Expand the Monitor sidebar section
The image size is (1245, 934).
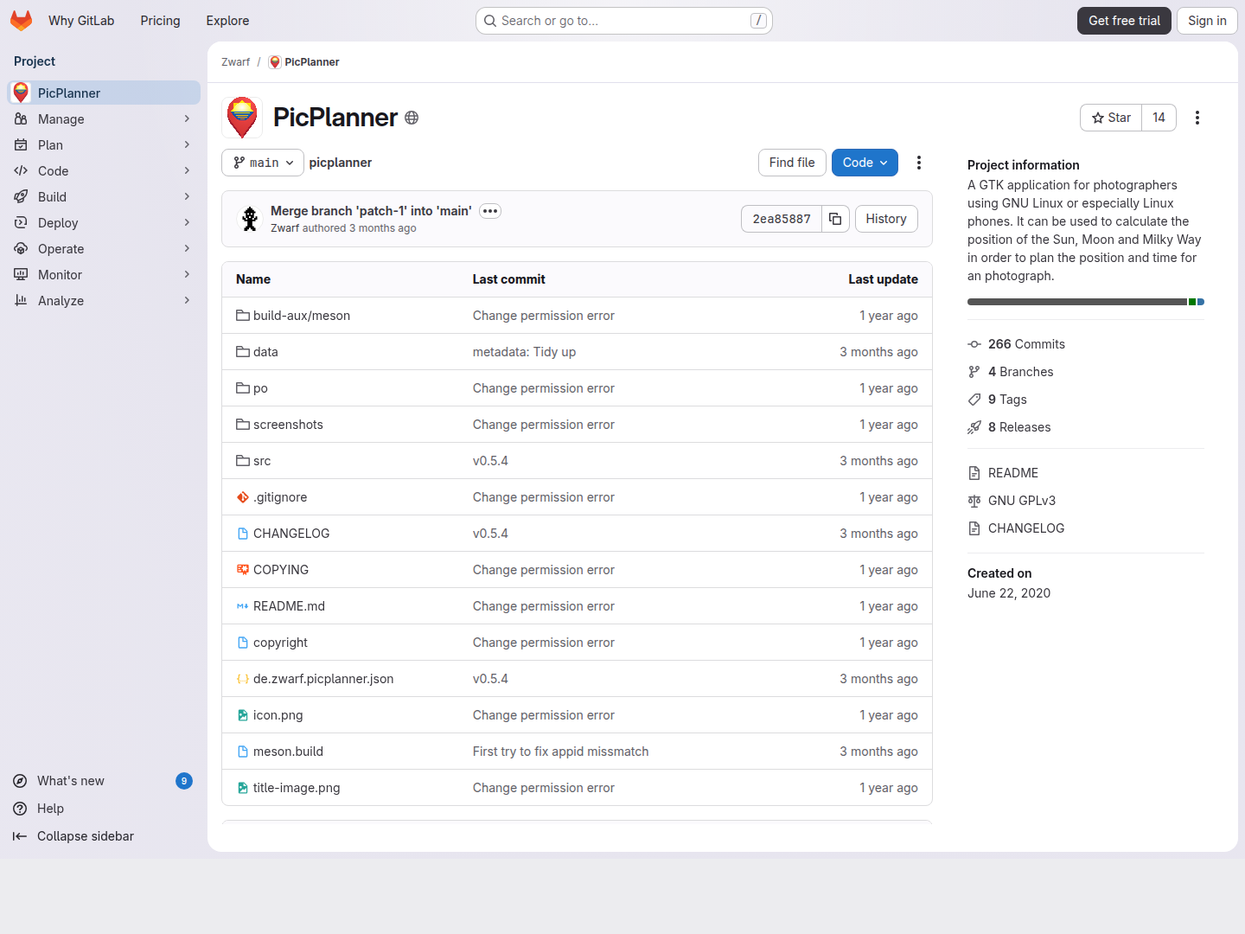point(104,275)
